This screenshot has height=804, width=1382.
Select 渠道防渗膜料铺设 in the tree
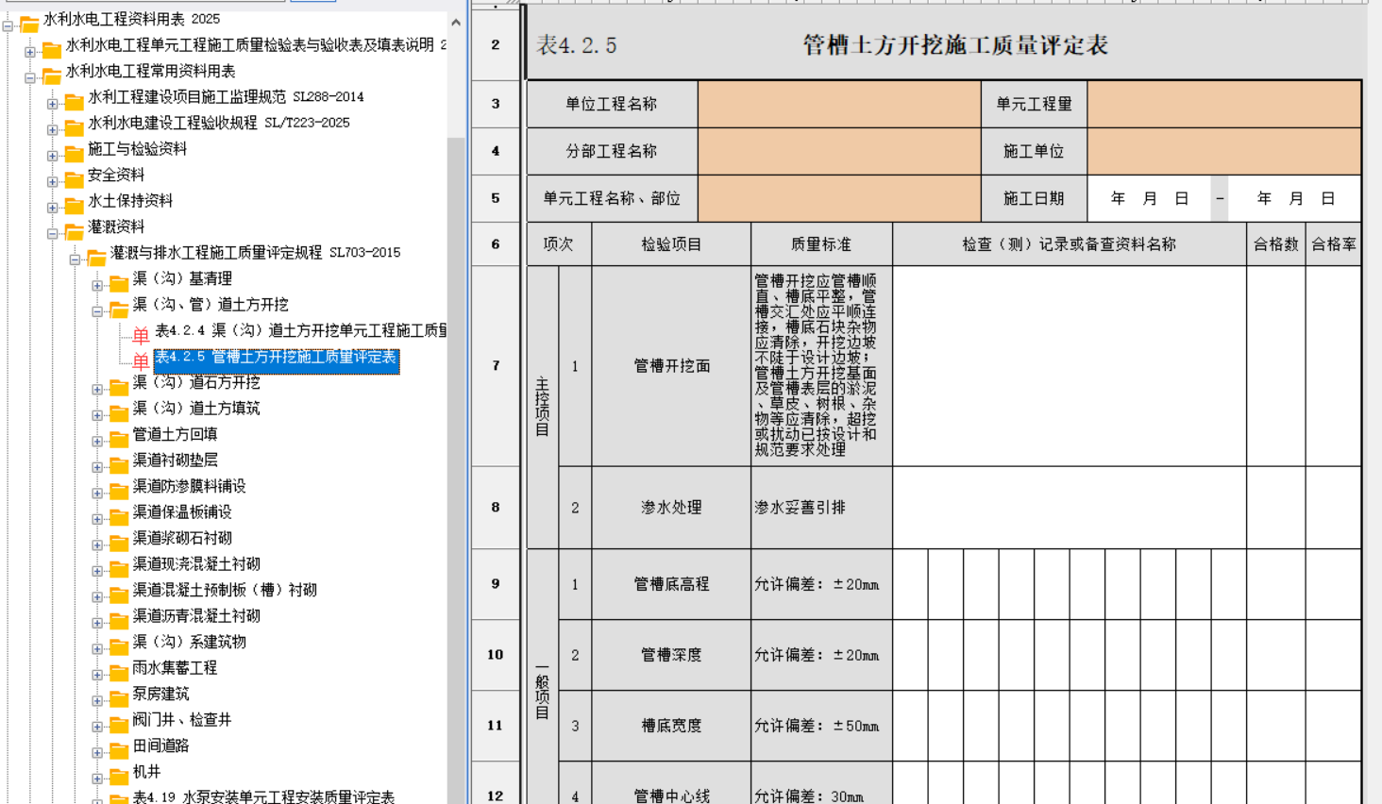tap(189, 486)
